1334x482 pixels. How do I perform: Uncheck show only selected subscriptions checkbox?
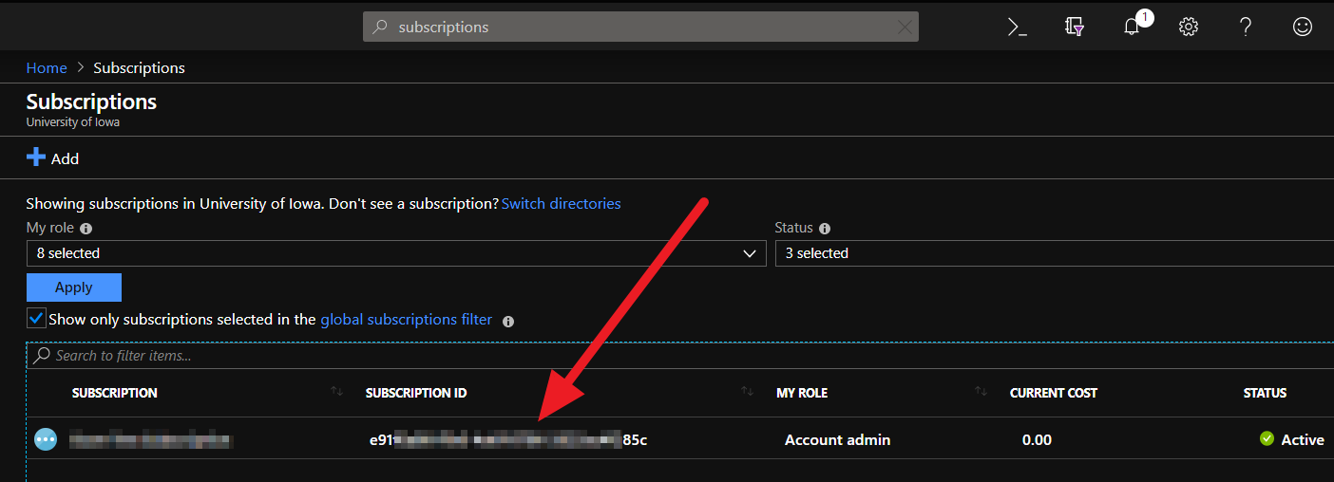click(36, 318)
